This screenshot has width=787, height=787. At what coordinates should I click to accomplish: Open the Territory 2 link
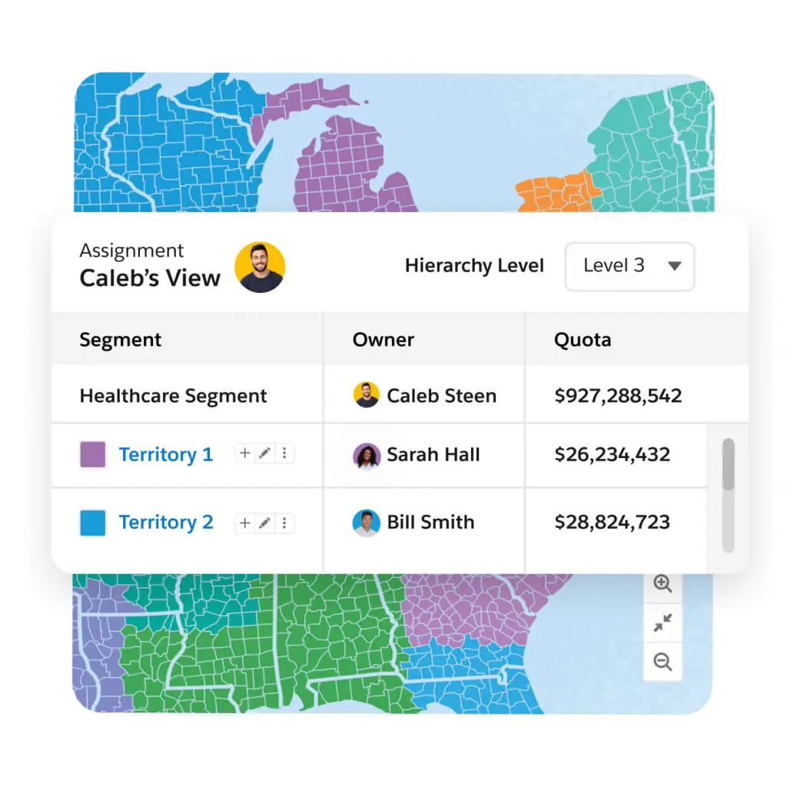pyautogui.click(x=165, y=523)
